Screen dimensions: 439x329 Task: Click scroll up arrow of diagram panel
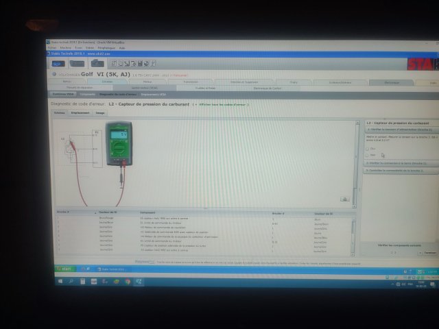click(x=357, y=123)
